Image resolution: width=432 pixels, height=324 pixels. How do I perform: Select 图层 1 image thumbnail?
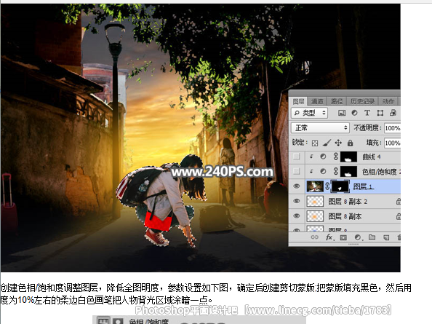pos(315,186)
